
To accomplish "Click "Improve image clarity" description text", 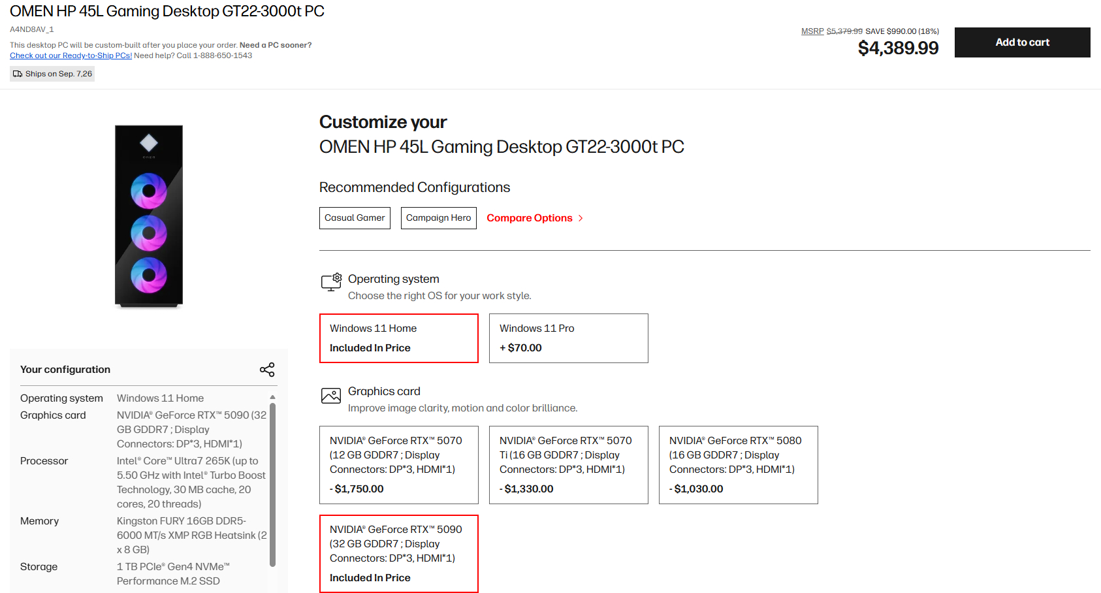I will tap(462, 408).
